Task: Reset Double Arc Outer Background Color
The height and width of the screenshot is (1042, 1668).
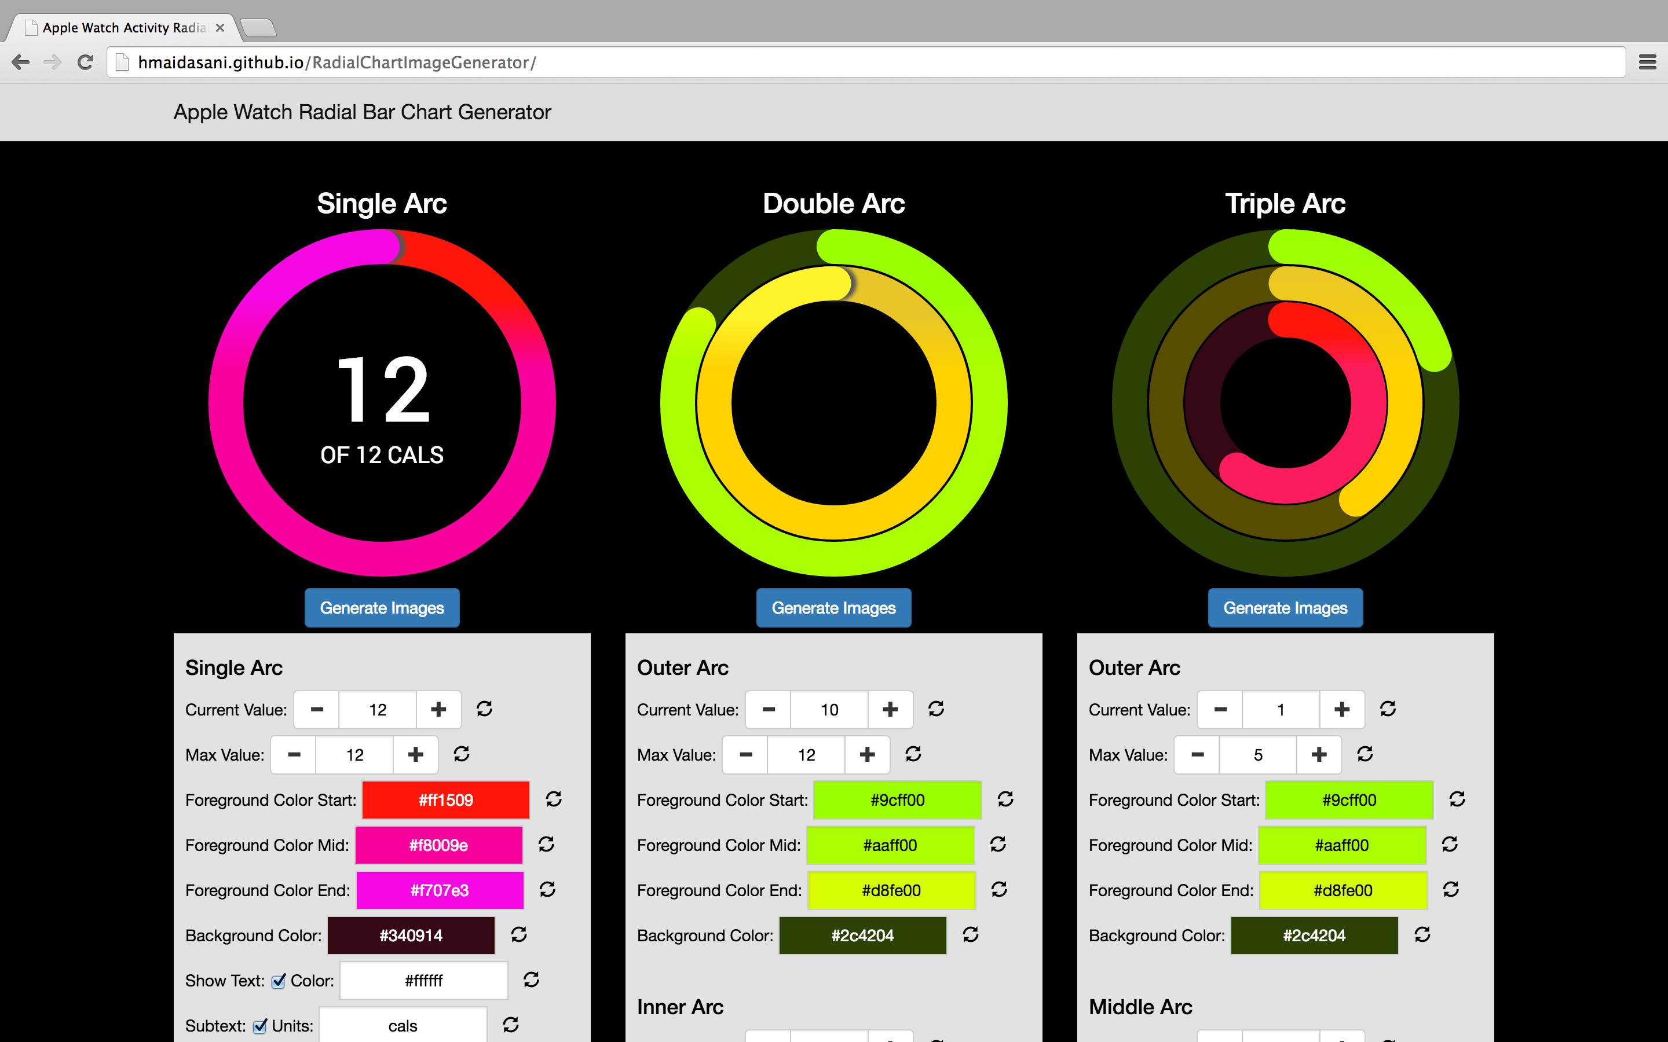Action: click(971, 934)
